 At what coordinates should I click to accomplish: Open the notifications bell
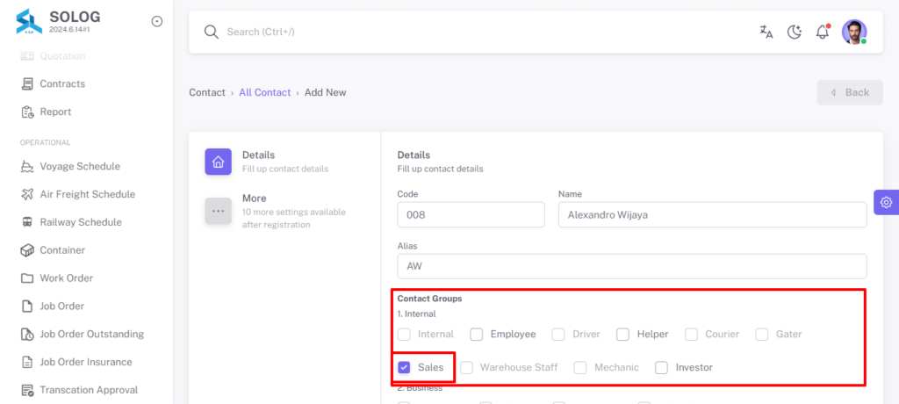pyautogui.click(x=823, y=32)
